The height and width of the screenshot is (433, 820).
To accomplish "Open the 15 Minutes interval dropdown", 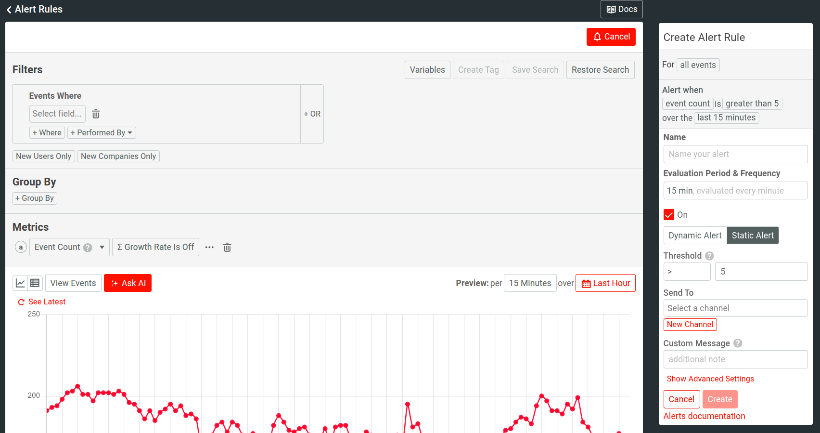I will click(530, 283).
